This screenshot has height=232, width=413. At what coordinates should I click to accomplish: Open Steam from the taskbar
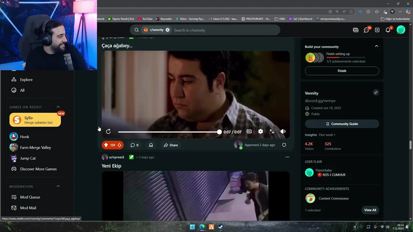[220, 227]
